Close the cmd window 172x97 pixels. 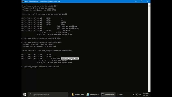147,1
